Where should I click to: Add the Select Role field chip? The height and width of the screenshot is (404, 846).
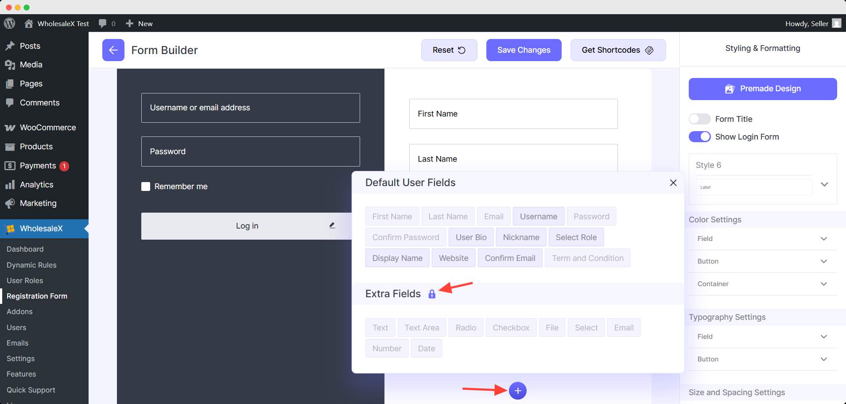pos(576,237)
